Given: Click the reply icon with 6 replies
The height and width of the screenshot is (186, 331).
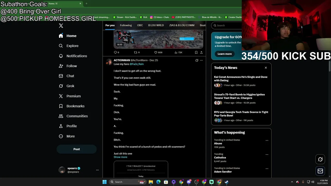Looking at the screenshot, I should (x=115, y=52).
